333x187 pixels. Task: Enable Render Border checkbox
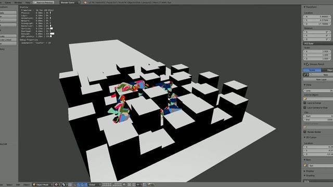coord(305,132)
